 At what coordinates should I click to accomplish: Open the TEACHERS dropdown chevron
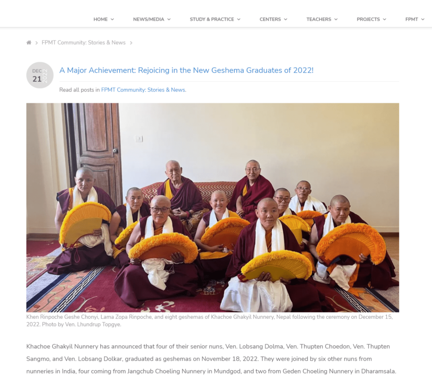[336, 19]
